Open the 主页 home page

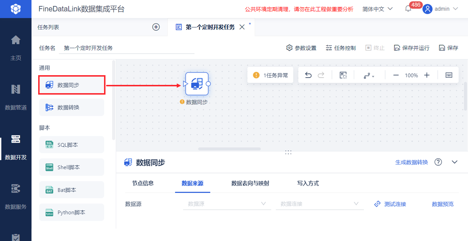pyautogui.click(x=15, y=47)
